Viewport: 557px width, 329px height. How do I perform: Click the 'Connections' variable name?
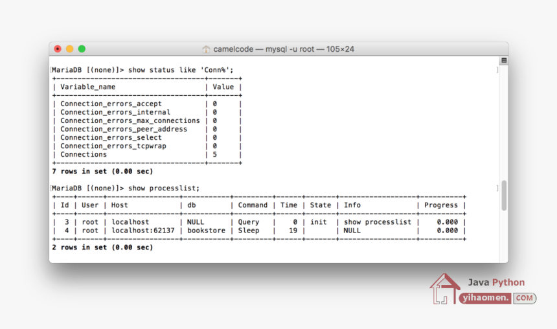(x=84, y=155)
